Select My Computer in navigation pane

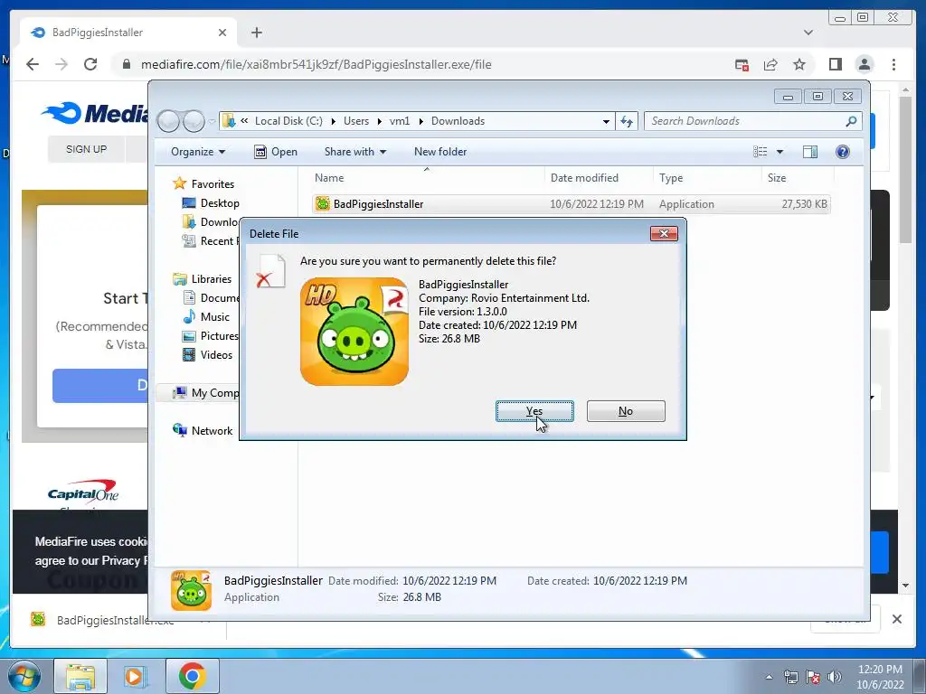click(205, 393)
